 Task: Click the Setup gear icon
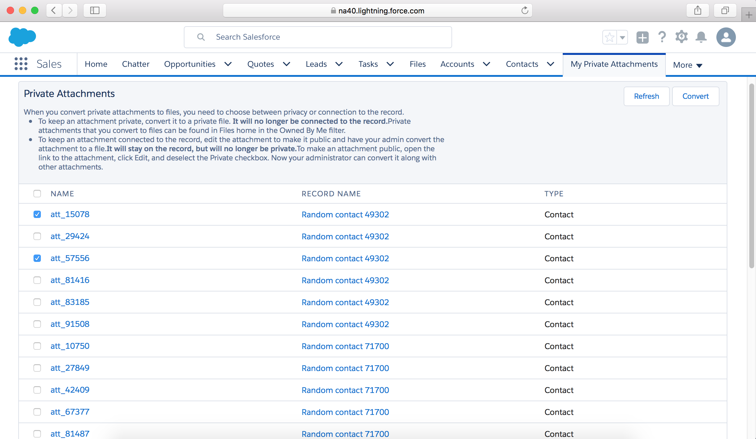coord(681,37)
